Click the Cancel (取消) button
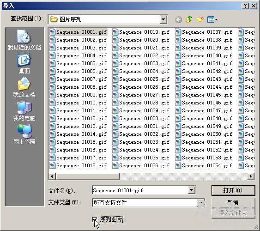This screenshot has width=260, height=231. (x=233, y=202)
